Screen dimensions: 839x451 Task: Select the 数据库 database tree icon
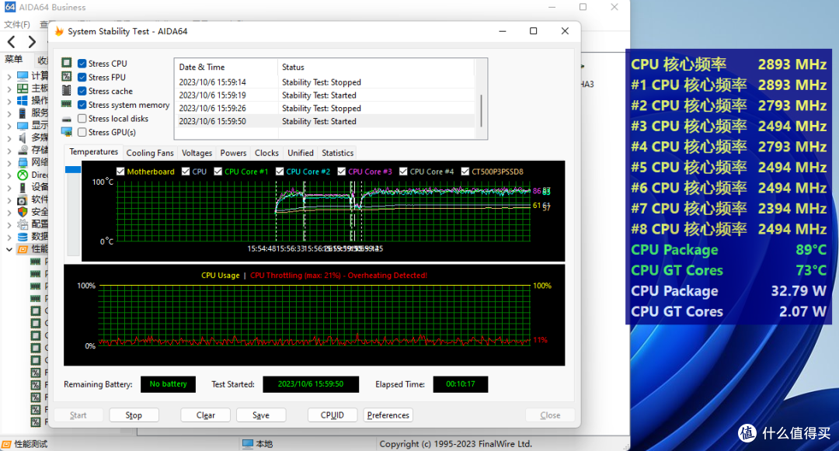23,236
